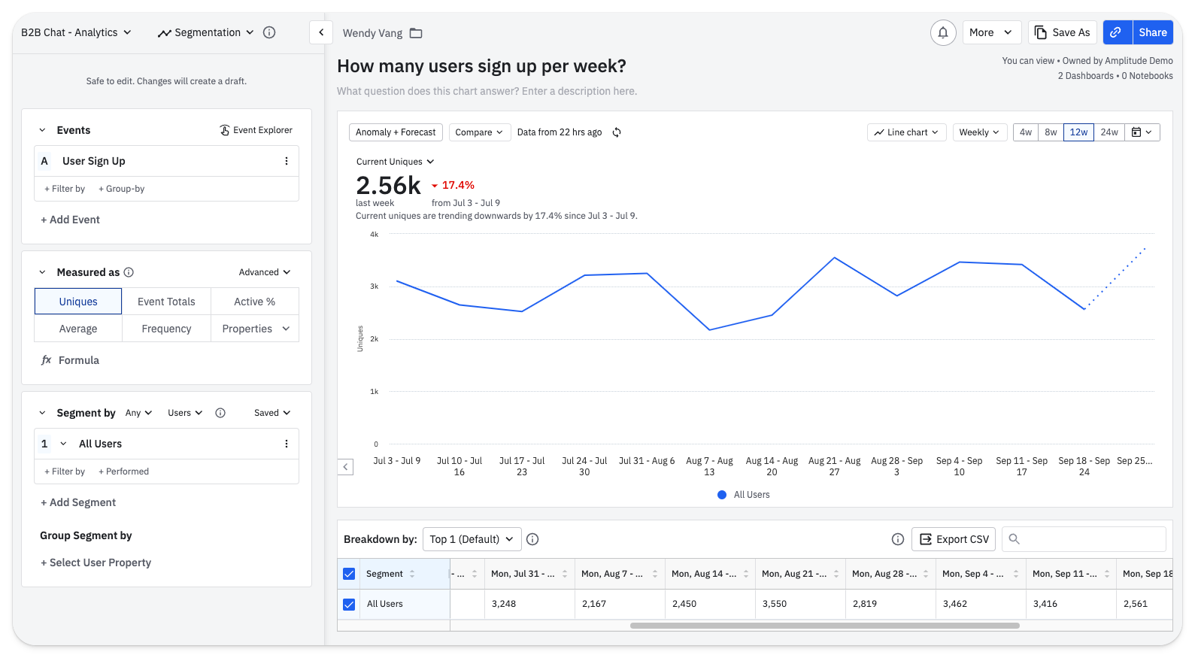Image resolution: width=1195 pixels, height=658 pixels.
Task: Expand the Weekly interval dropdown
Action: pos(979,132)
